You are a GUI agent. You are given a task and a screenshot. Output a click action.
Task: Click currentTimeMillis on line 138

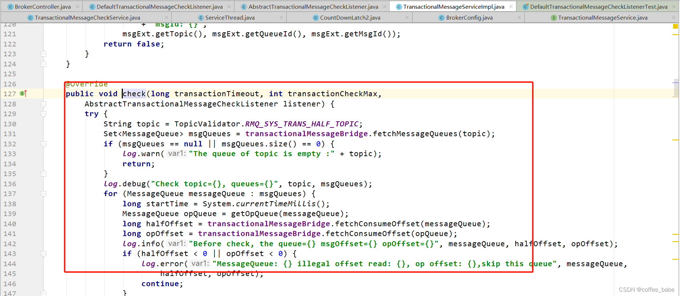tap(276, 204)
